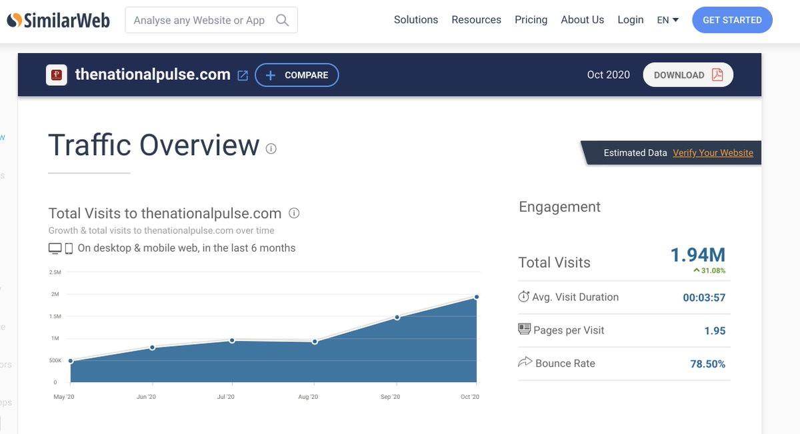This screenshot has height=434, width=800.
Task: Click the PDF icon in Download button
Action: click(717, 75)
